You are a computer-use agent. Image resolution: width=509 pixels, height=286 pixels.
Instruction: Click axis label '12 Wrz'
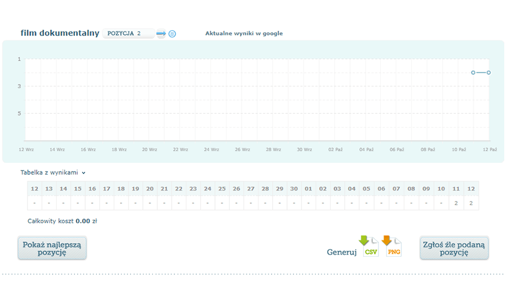[26, 150]
